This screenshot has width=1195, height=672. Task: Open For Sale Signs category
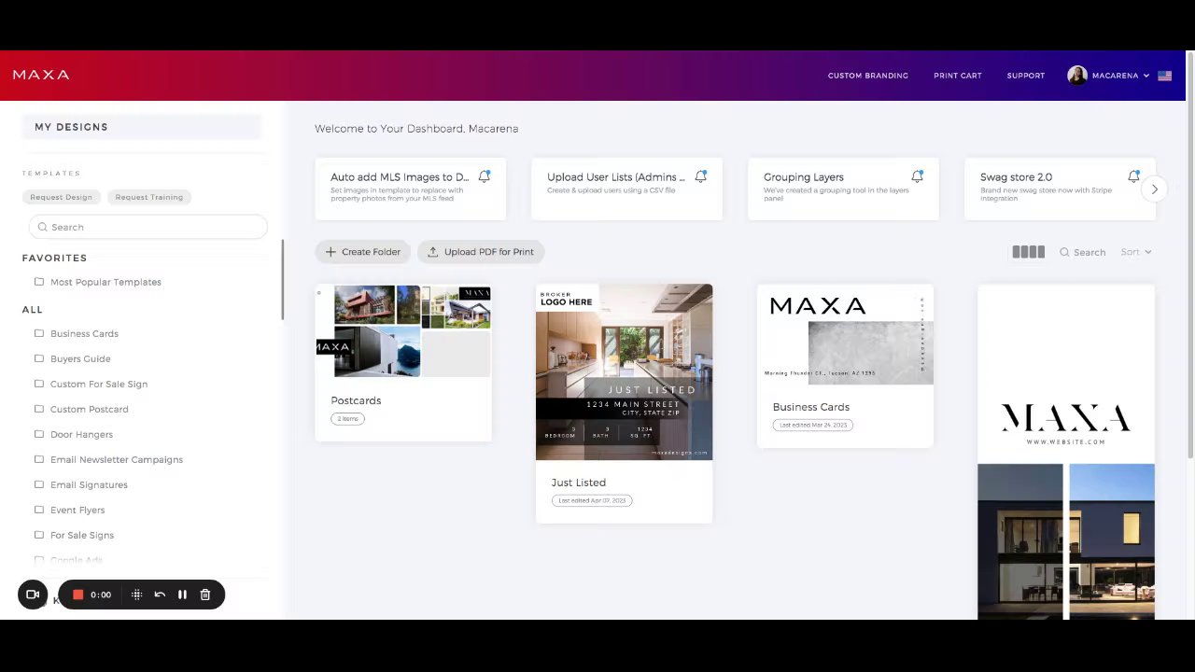82,535
